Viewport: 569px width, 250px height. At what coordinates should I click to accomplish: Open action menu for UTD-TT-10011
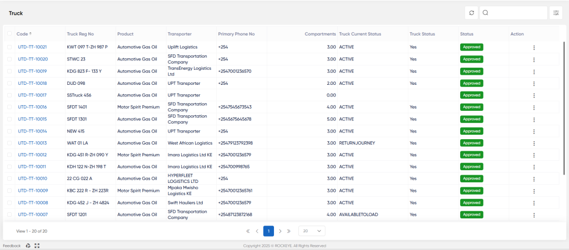pos(534,167)
